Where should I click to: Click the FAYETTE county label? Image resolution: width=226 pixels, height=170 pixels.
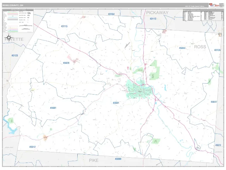tap(14, 39)
